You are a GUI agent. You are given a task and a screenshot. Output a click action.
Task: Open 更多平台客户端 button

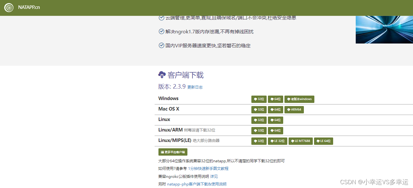173,152
